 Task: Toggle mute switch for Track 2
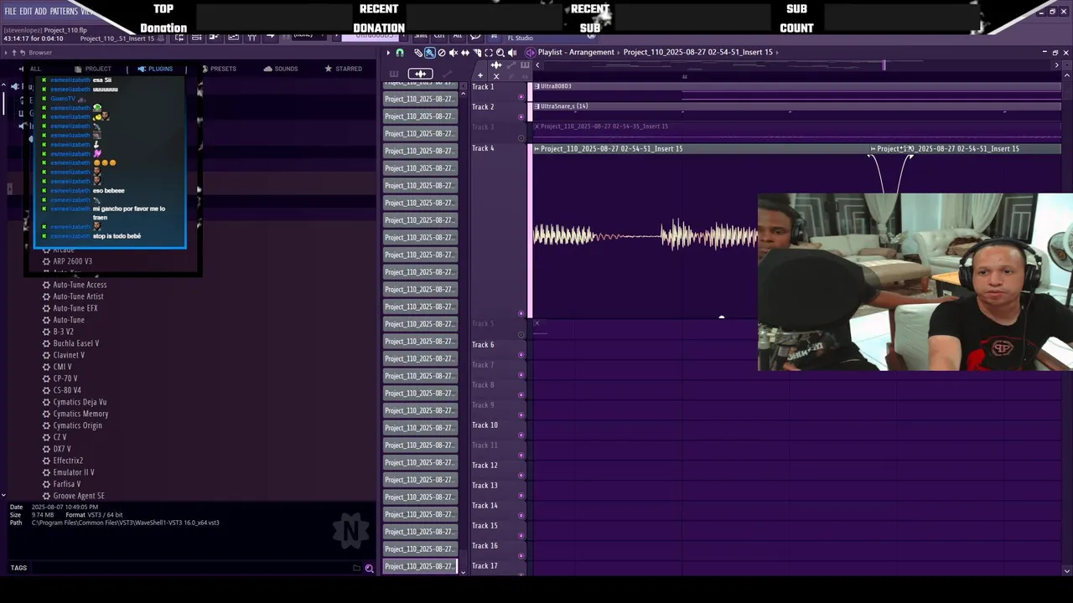pyautogui.click(x=521, y=116)
